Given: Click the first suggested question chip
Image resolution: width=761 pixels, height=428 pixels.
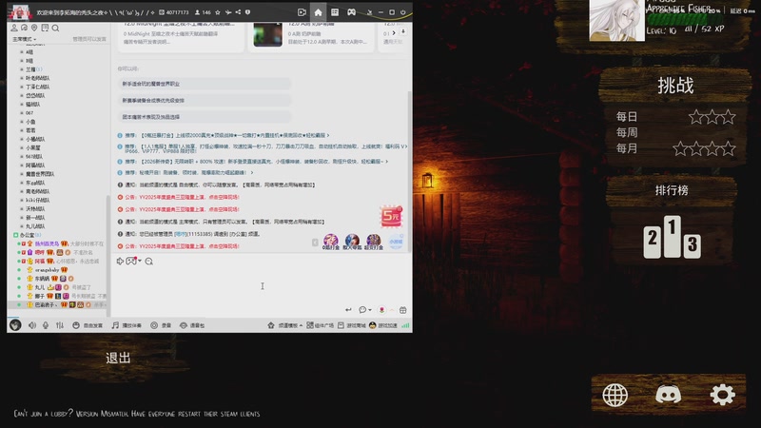Looking at the screenshot, I should tap(205, 84).
